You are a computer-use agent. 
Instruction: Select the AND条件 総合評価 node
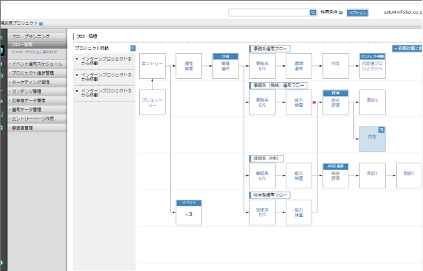point(336,176)
